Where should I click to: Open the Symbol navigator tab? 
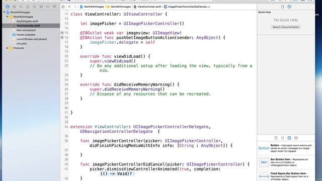point(14,7)
